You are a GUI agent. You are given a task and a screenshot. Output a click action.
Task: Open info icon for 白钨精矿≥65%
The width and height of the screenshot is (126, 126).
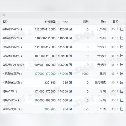click(x=21, y=47)
